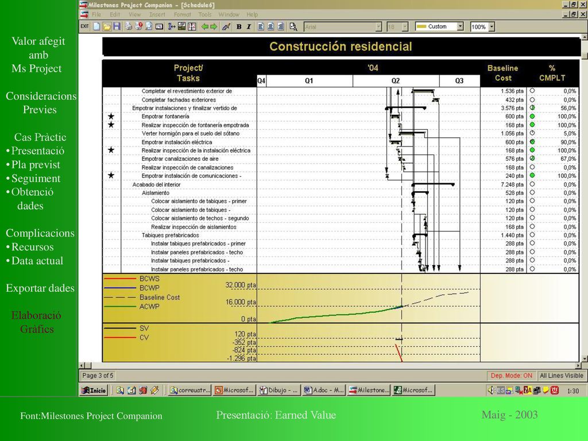Select the Tabiques prefabricados task row
The image size is (588, 441).
point(170,235)
